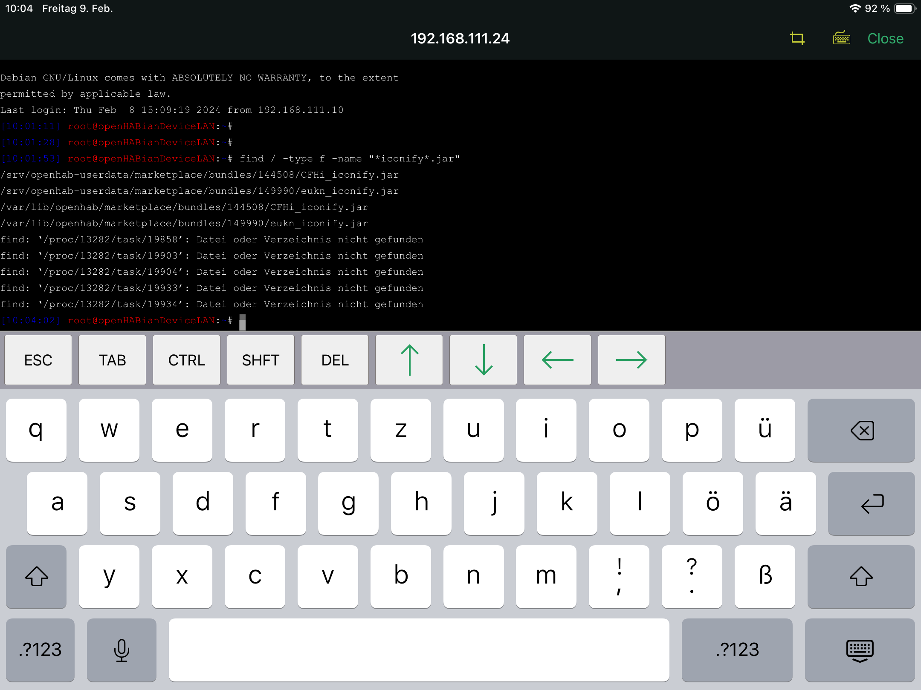
Task: Tap the crop icon in header
Action: click(x=797, y=38)
